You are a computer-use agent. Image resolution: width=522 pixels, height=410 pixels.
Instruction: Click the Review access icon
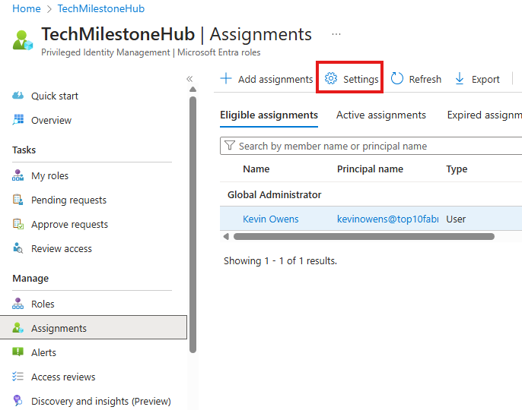18,248
